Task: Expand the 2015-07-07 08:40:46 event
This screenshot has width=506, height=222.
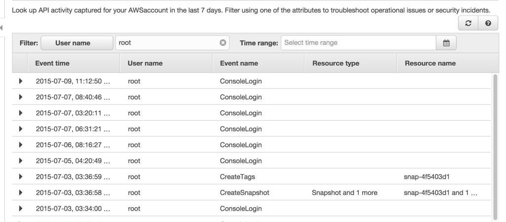Action: pos(20,97)
